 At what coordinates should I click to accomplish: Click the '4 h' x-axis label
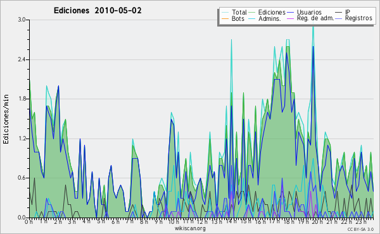(x=86, y=221)
